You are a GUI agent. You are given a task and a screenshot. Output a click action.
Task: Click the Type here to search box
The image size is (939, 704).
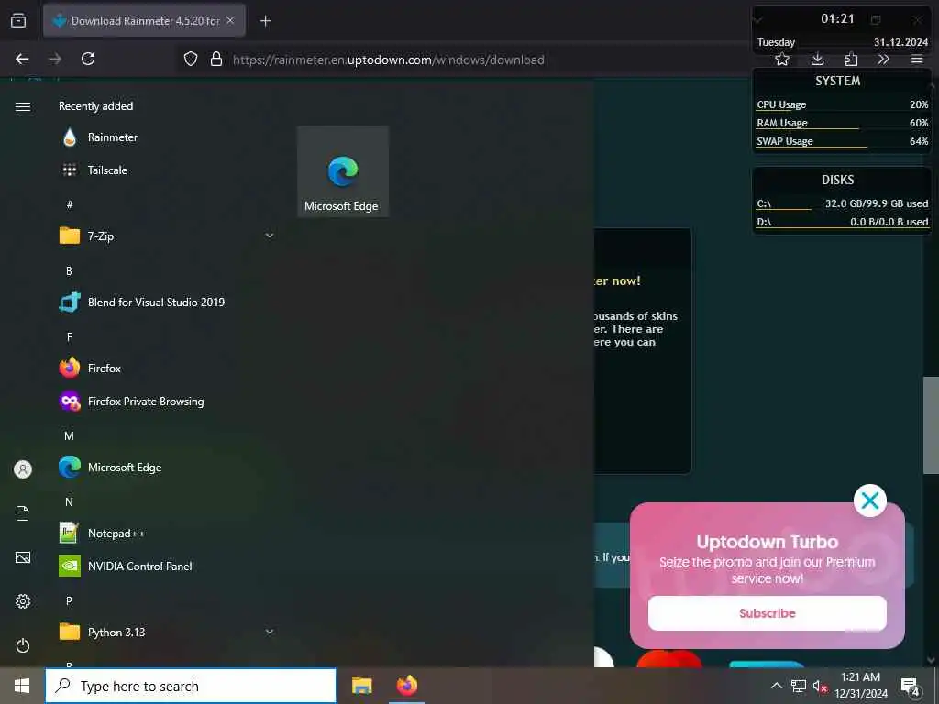click(191, 686)
